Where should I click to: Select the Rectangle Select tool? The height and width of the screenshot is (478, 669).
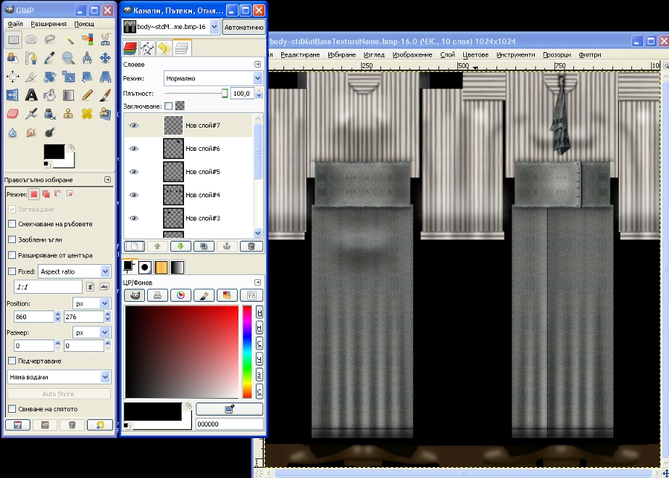tap(14, 40)
